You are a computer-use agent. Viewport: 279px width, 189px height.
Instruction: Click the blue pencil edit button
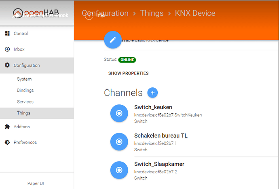click(x=113, y=39)
